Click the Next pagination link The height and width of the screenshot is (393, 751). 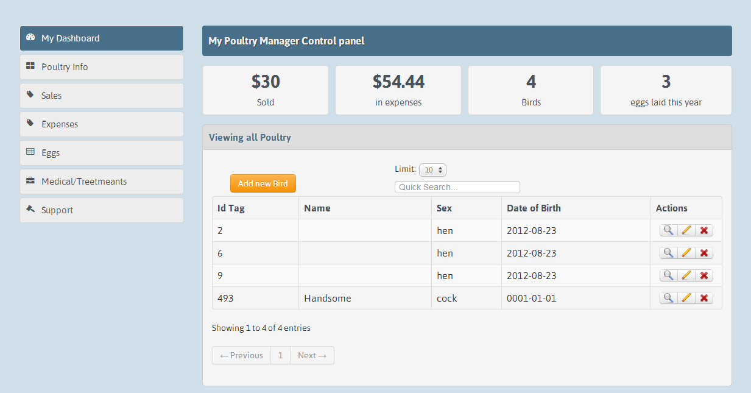click(312, 355)
